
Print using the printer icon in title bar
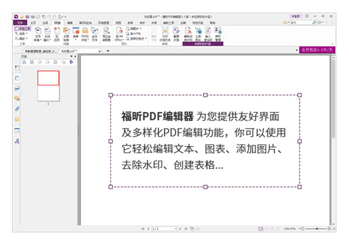[x=33, y=17]
